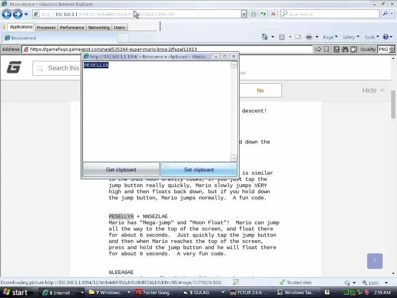The width and height of the screenshot is (397, 298).
Task: Click the Read Mail envelope icon
Action: [x=298, y=37]
